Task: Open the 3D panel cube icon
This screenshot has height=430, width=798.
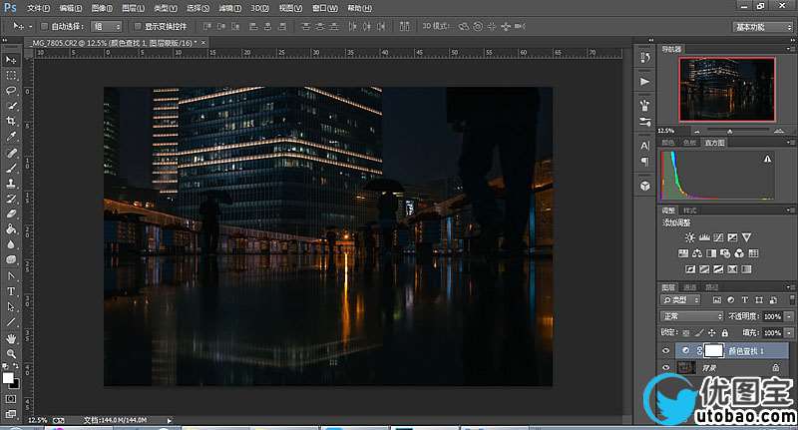Action: (x=644, y=186)
